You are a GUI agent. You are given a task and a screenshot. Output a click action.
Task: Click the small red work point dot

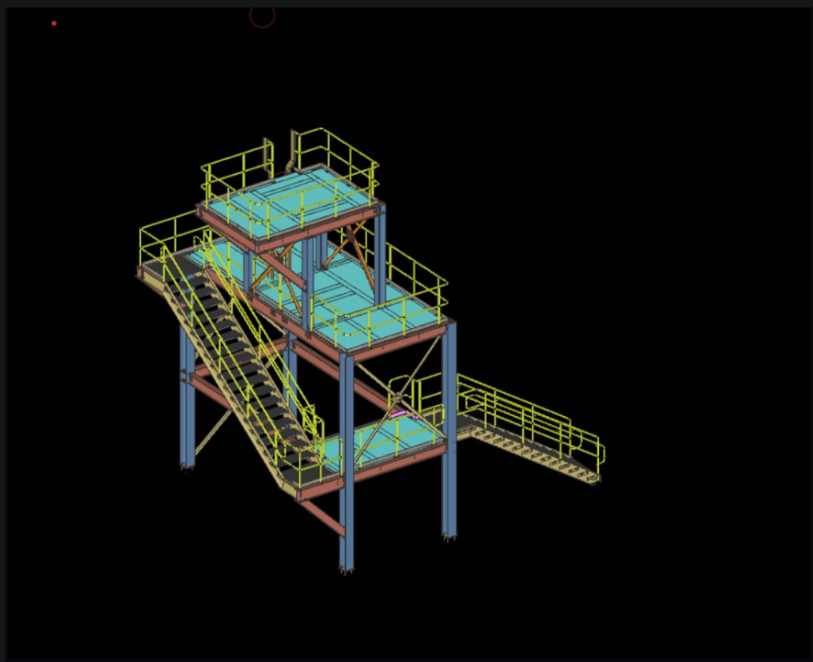53,23
